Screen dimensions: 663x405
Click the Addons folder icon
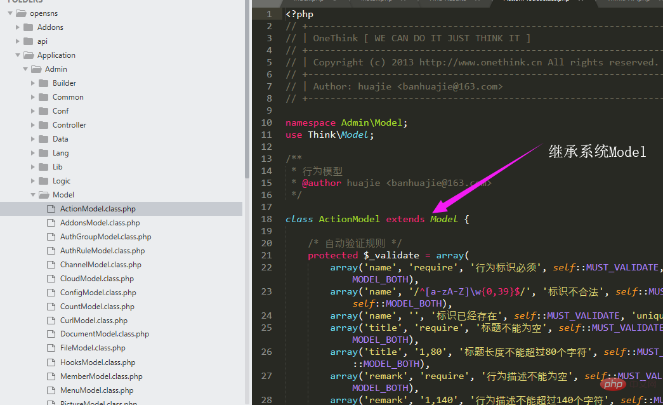(28, 27)
